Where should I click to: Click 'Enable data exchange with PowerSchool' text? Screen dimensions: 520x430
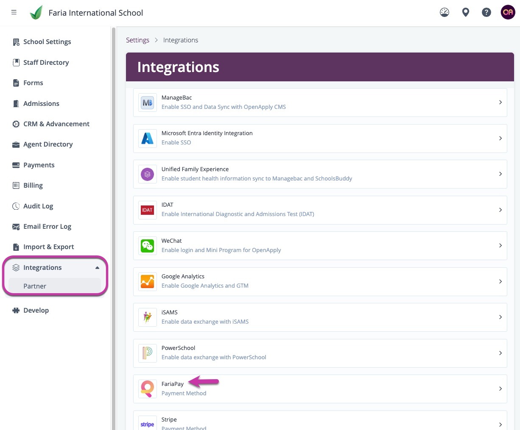coord(214,358)
